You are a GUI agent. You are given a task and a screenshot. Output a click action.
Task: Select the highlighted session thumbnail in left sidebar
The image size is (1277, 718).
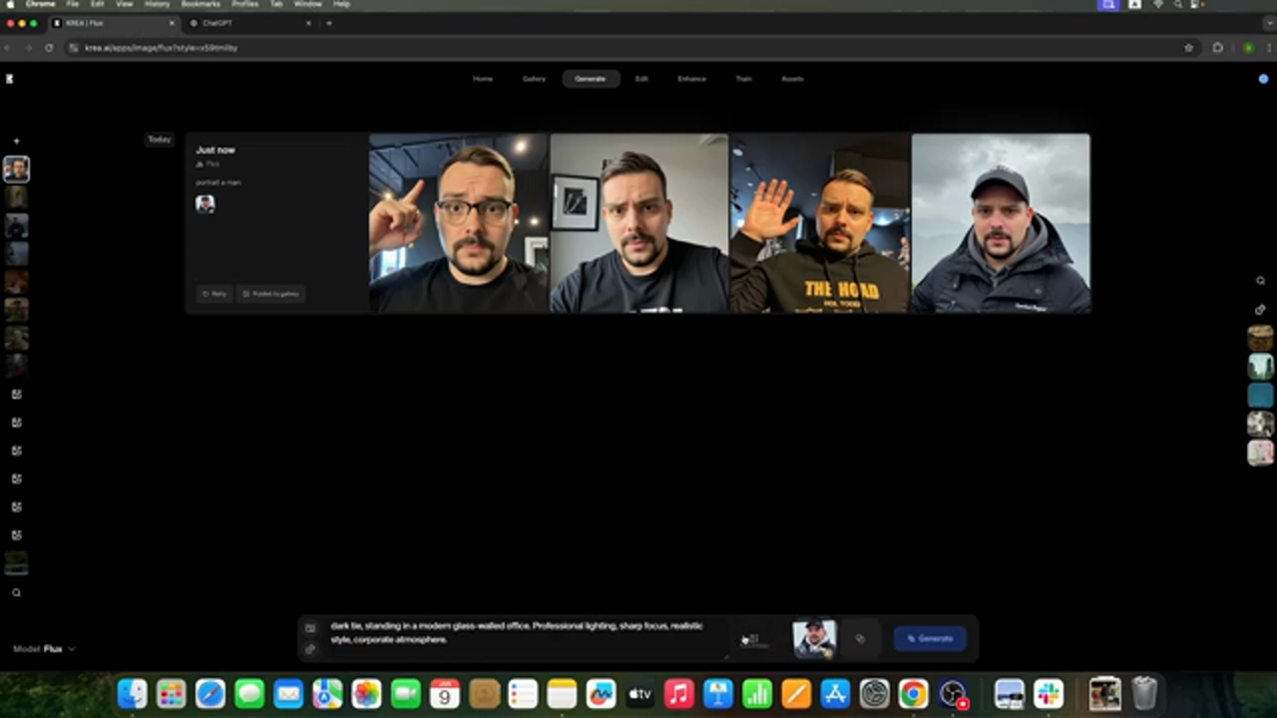coord(16,169)
